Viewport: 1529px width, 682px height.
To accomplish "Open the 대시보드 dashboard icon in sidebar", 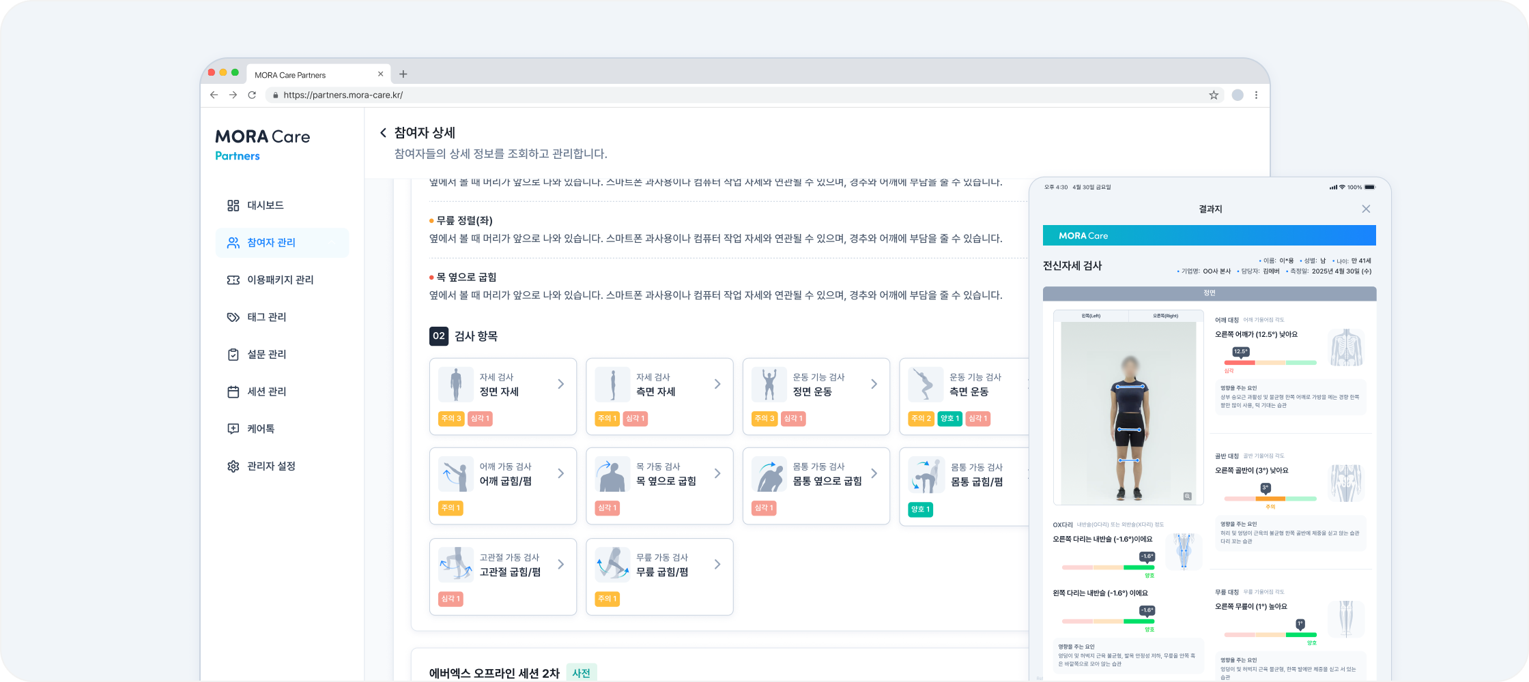I will point(233,205).
